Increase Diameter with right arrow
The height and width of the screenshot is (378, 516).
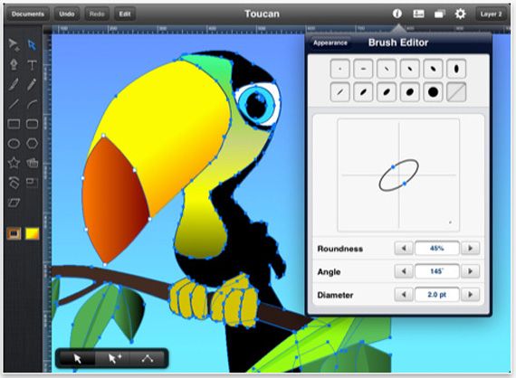(x=470, y=295)
